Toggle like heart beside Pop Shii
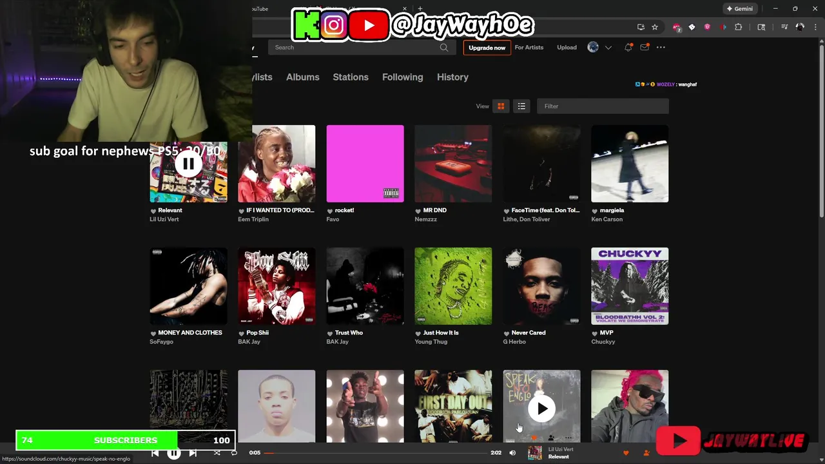Image resolution: width=825 pixels, height=464 pixels. 242,333
